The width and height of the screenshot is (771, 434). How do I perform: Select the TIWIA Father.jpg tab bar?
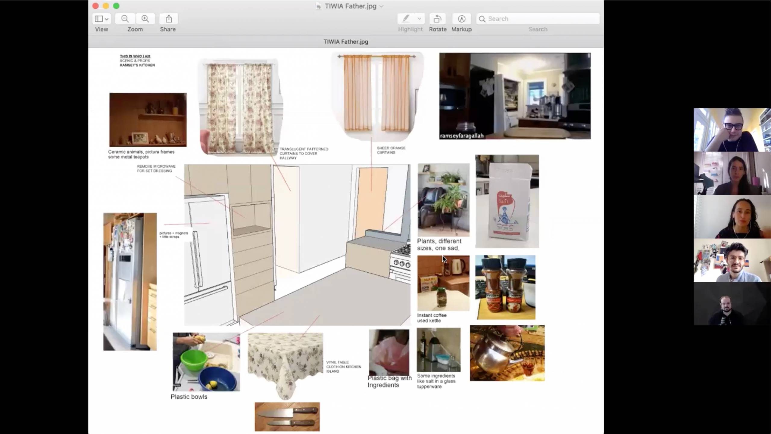click(346, 42)
